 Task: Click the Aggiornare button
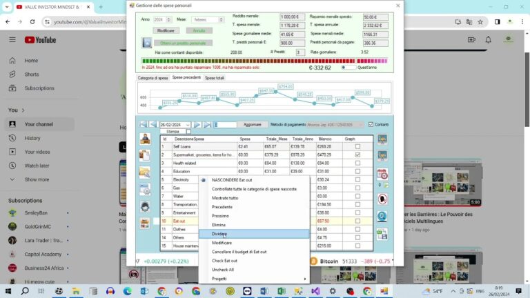pyautogui.click(x=253, y=125)
